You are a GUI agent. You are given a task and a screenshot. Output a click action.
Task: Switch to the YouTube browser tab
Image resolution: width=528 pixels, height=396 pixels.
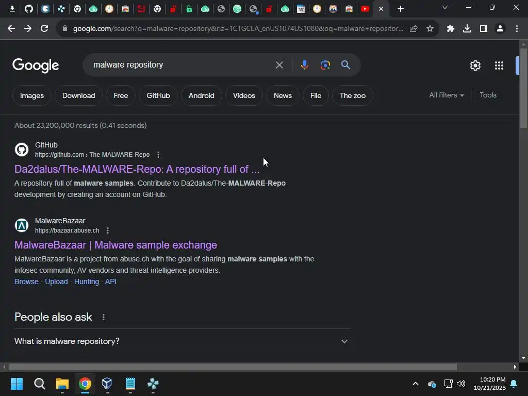[x=365, y=9]
